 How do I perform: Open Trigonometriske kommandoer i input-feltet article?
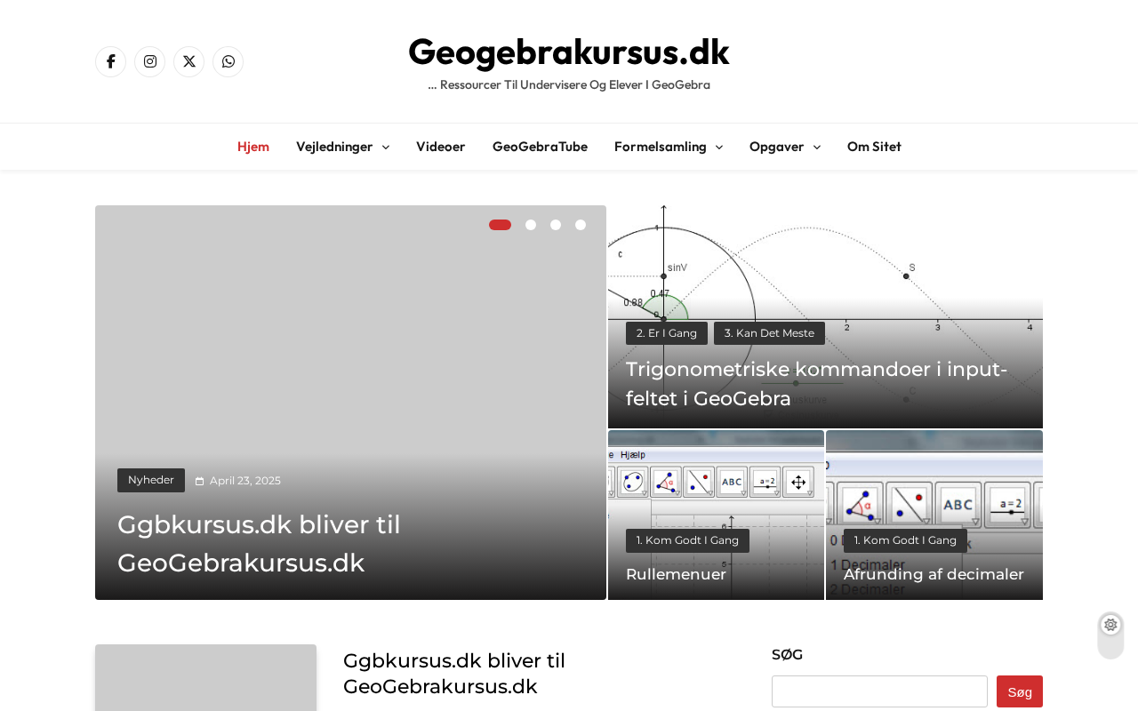pyautogui.click(x=816, y=383)
